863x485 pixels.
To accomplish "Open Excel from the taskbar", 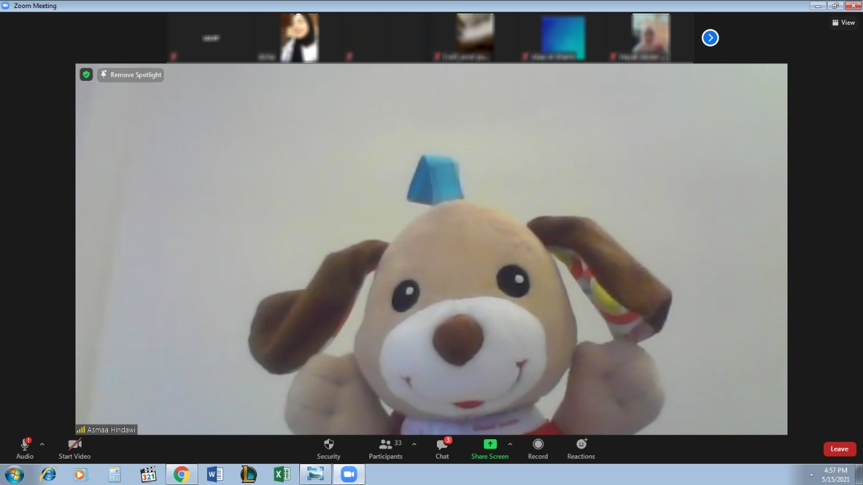I will tap(282, 474).
